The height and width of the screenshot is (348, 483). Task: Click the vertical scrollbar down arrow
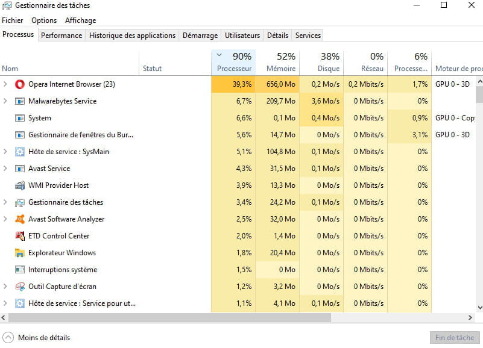[479, 308]
